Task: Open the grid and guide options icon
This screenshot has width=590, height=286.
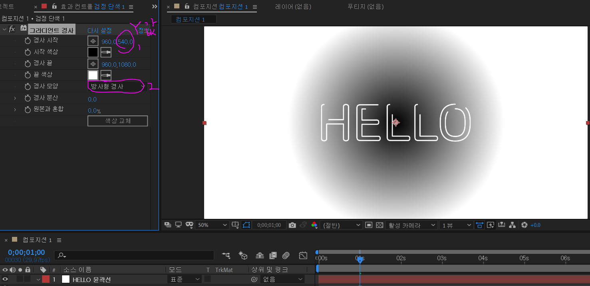Action: 235,225
